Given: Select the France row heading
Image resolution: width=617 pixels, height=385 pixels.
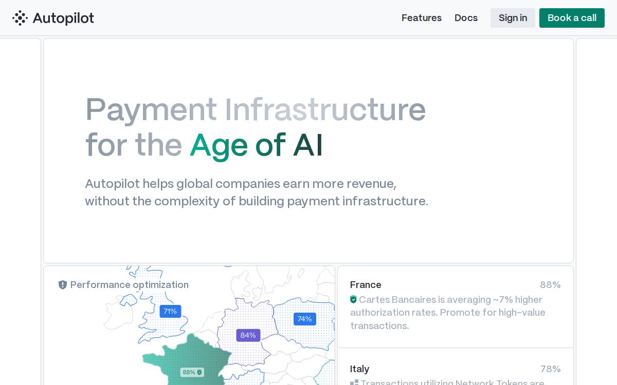Looking at the screenshot, I should point(366,285).
